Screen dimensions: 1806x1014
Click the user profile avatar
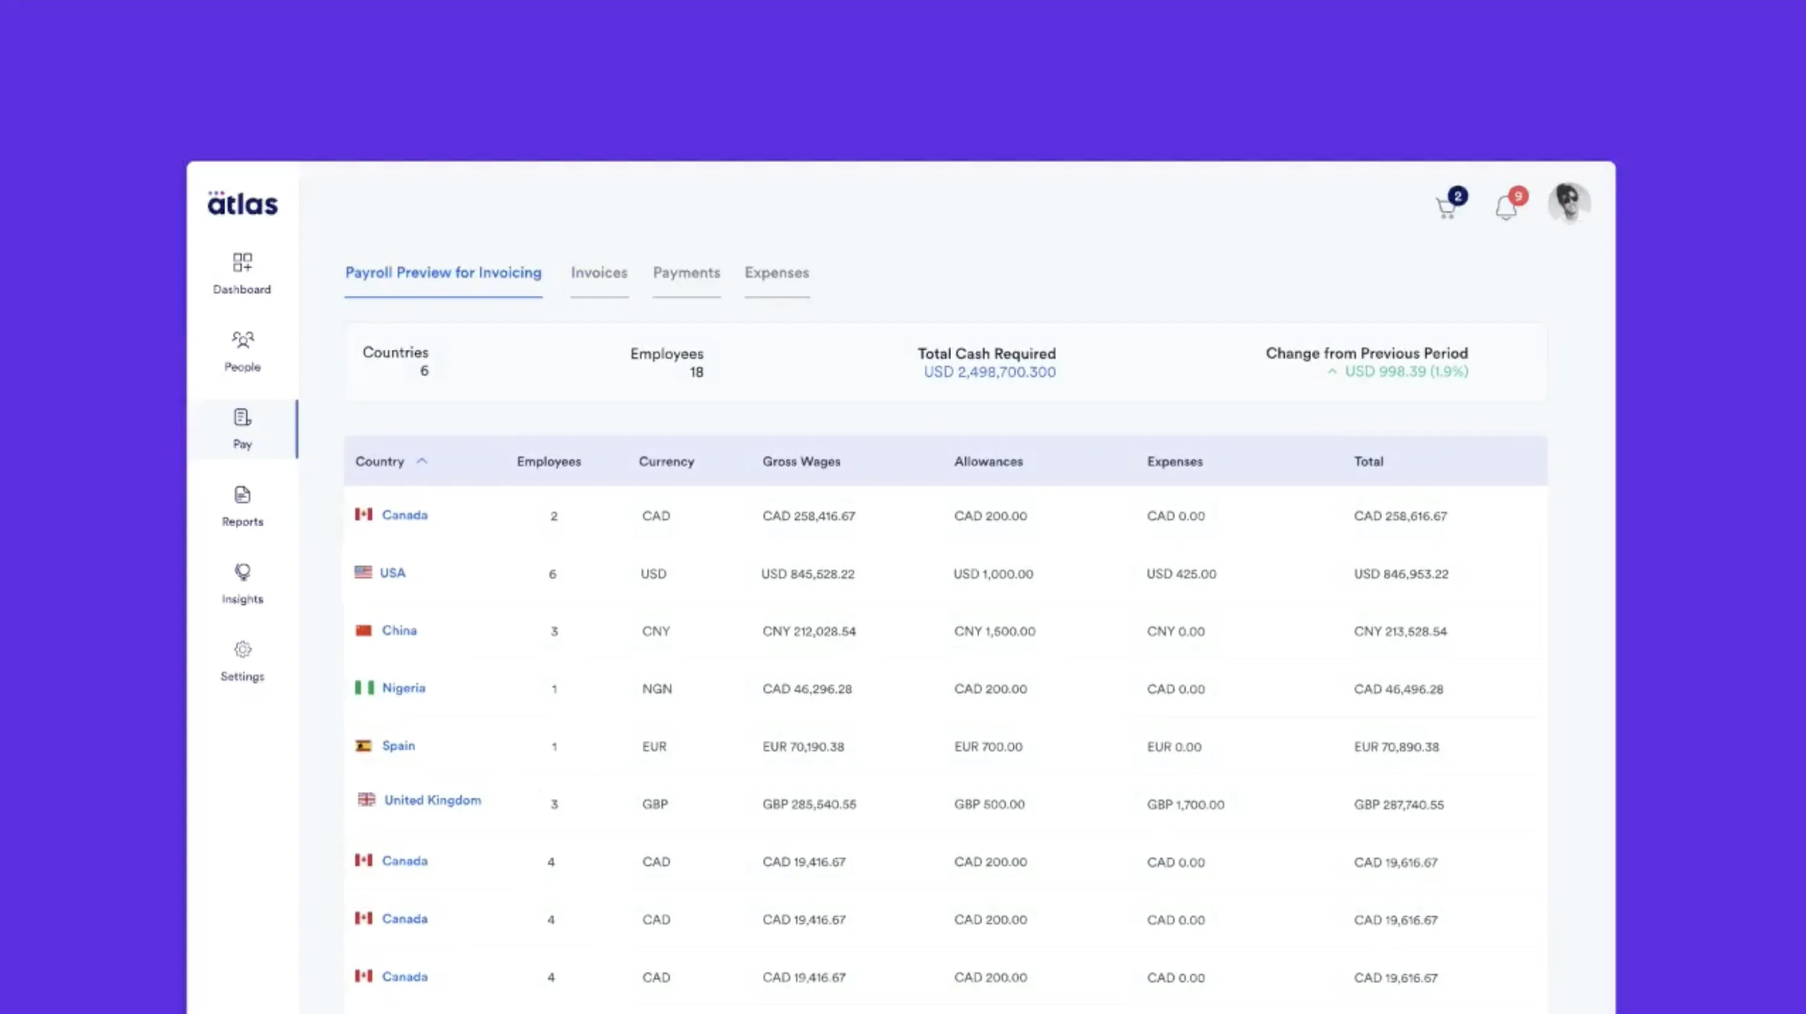[x=1569, y=203]
